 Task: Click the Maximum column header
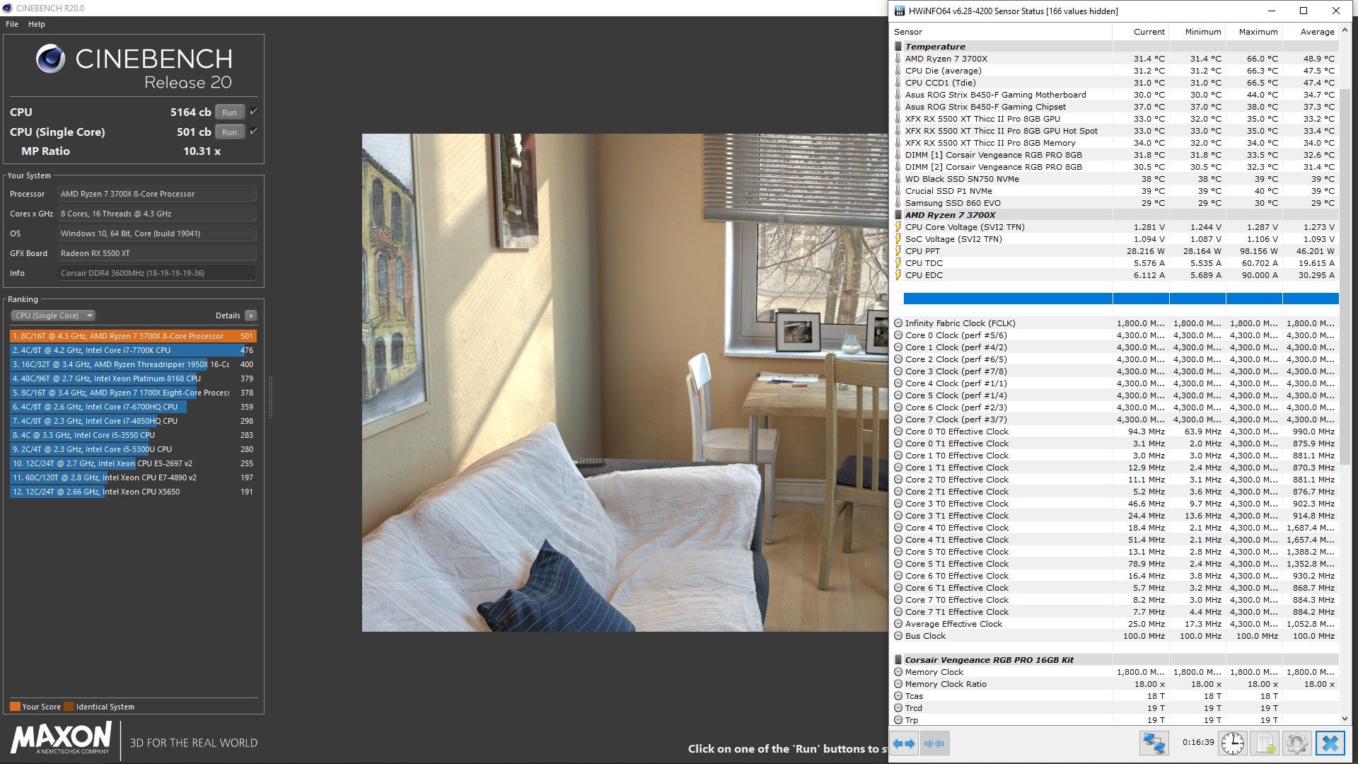click(1258, 32)
